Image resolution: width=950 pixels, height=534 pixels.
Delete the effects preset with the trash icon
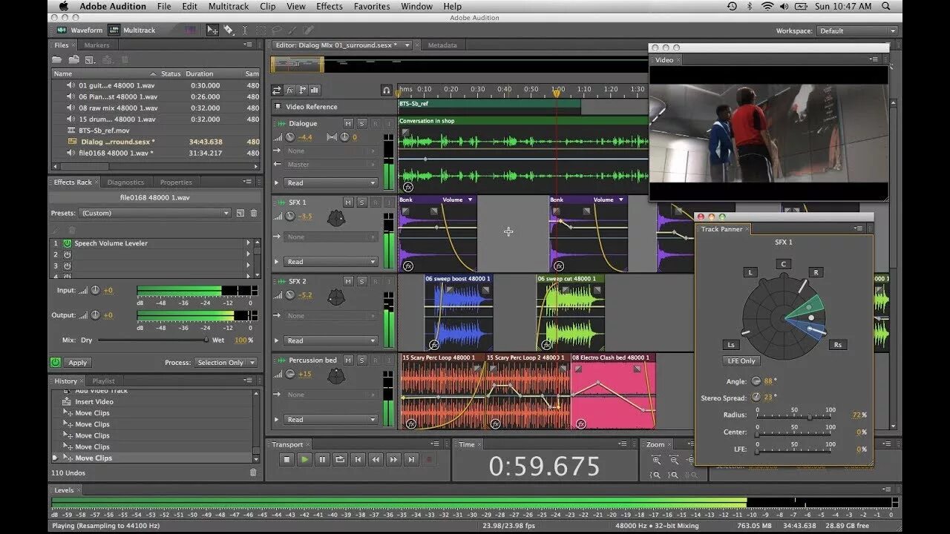tap(254, 213)
